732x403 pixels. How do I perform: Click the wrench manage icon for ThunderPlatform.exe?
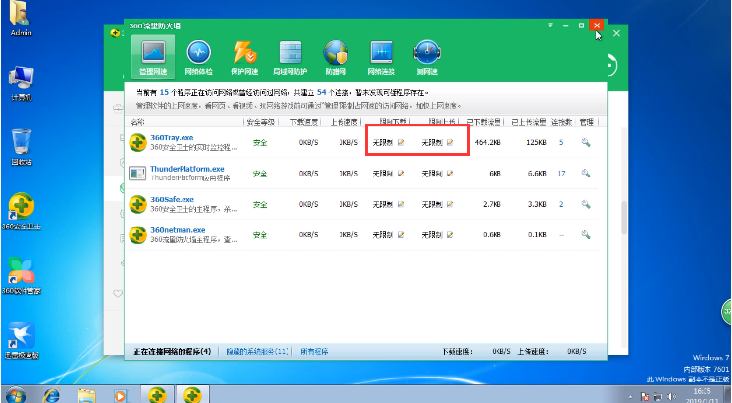[586, 174]
